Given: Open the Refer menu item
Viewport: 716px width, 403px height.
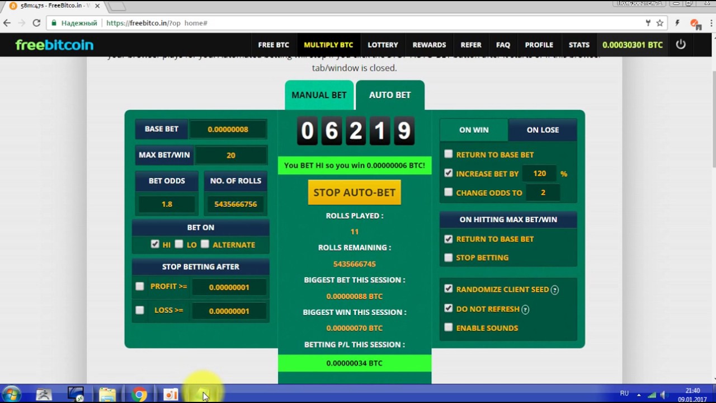Looking at the screenshot, I should [471, 45].
